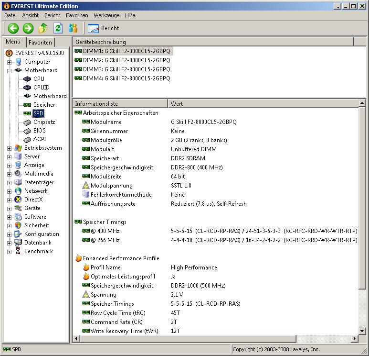Select the Speicher memory icon in the tree
This screenshot has width=369, height=356.
(x=27, y=105)
